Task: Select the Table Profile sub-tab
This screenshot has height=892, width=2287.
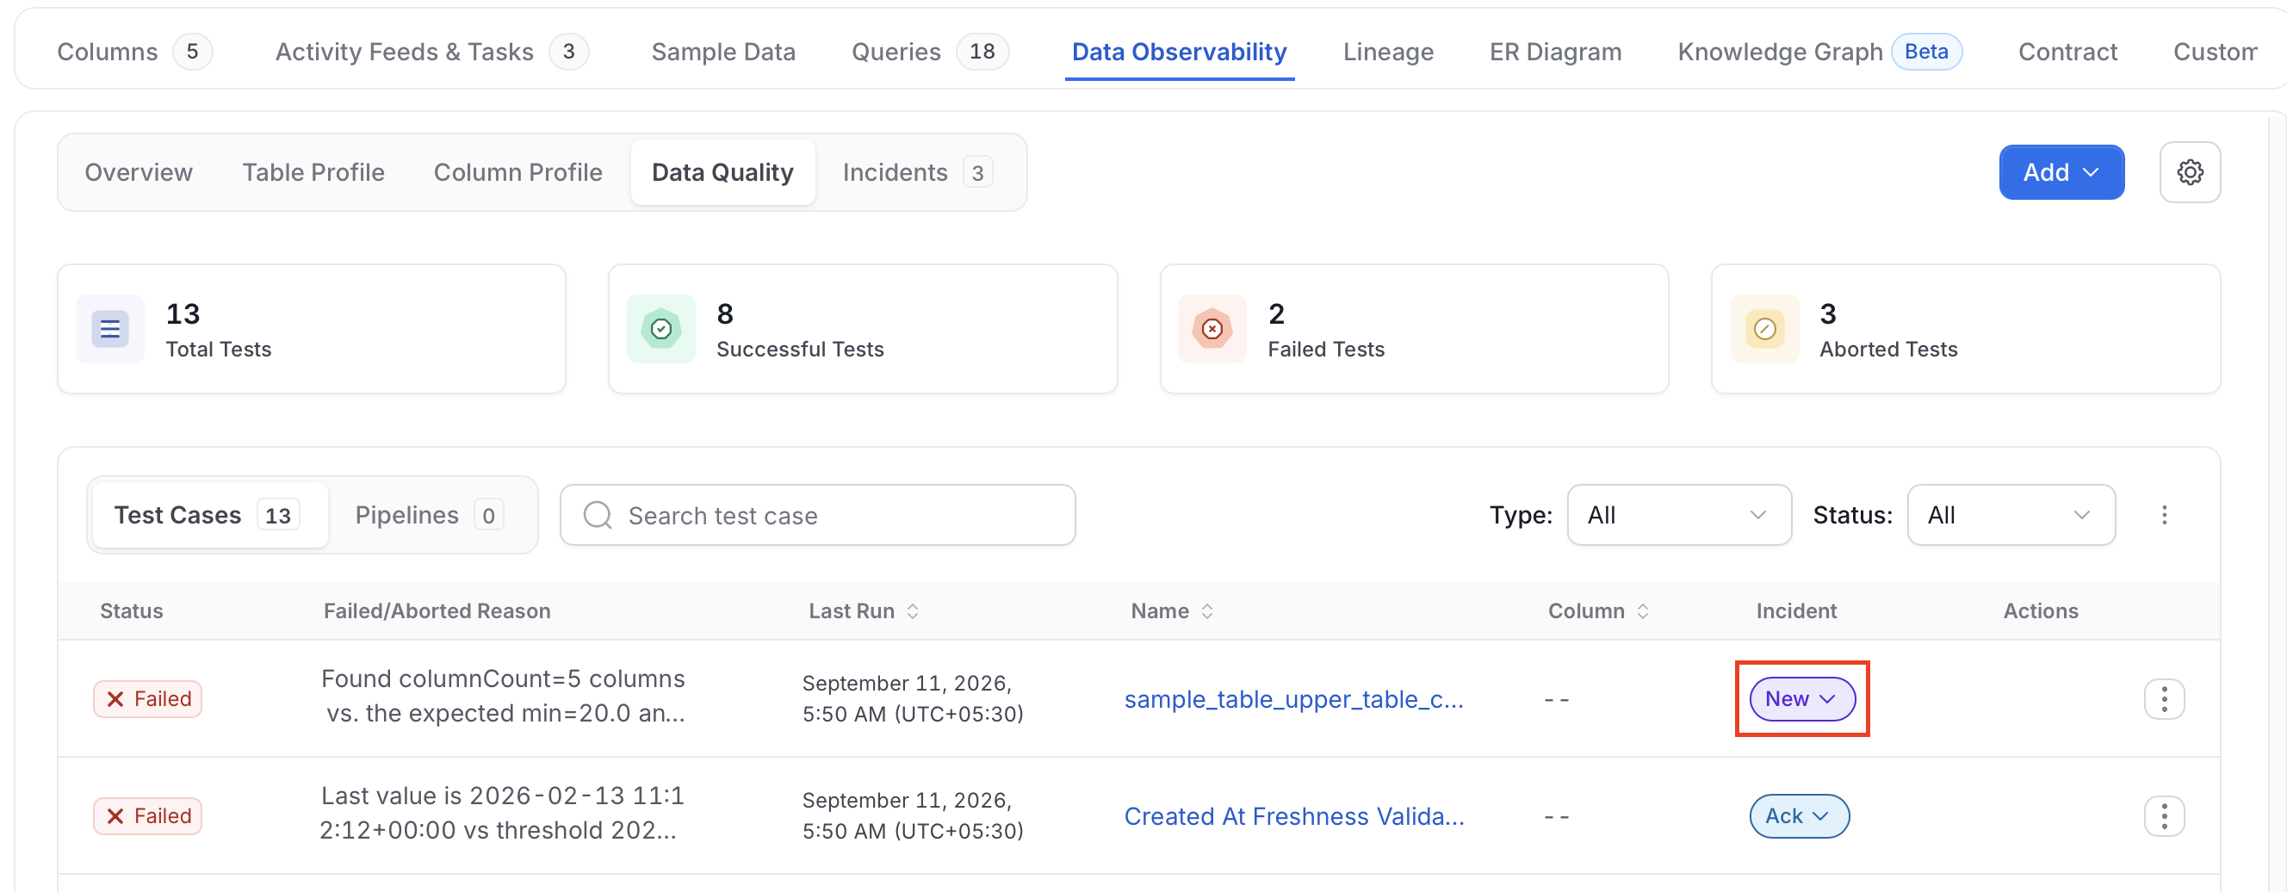Action: pyautogui.click(x=313, y=172)
